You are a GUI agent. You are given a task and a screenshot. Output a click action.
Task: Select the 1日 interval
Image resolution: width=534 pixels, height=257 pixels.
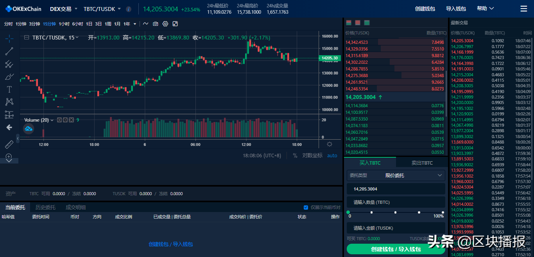tap(89, 24)
